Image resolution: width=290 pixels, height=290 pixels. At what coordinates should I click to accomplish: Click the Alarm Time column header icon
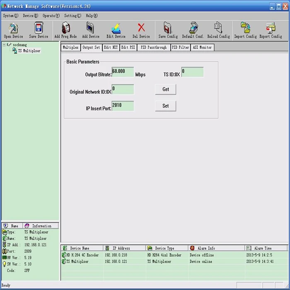[x=249, y=248]
